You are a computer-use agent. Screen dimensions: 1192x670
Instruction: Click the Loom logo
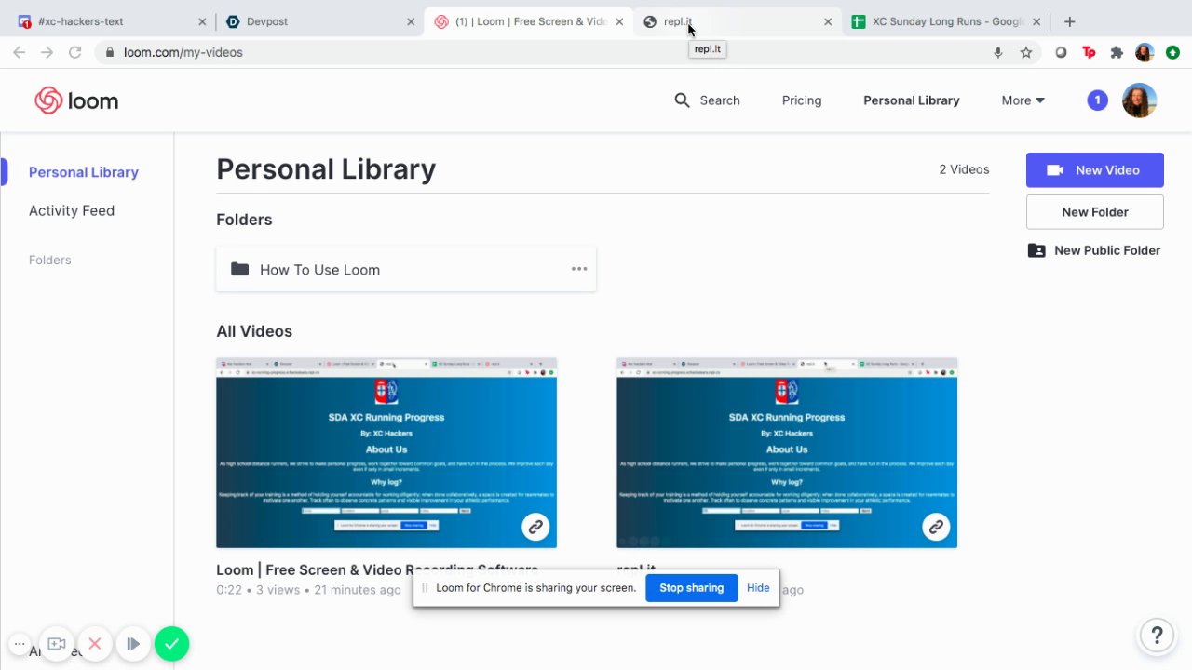tap(76, 100)
